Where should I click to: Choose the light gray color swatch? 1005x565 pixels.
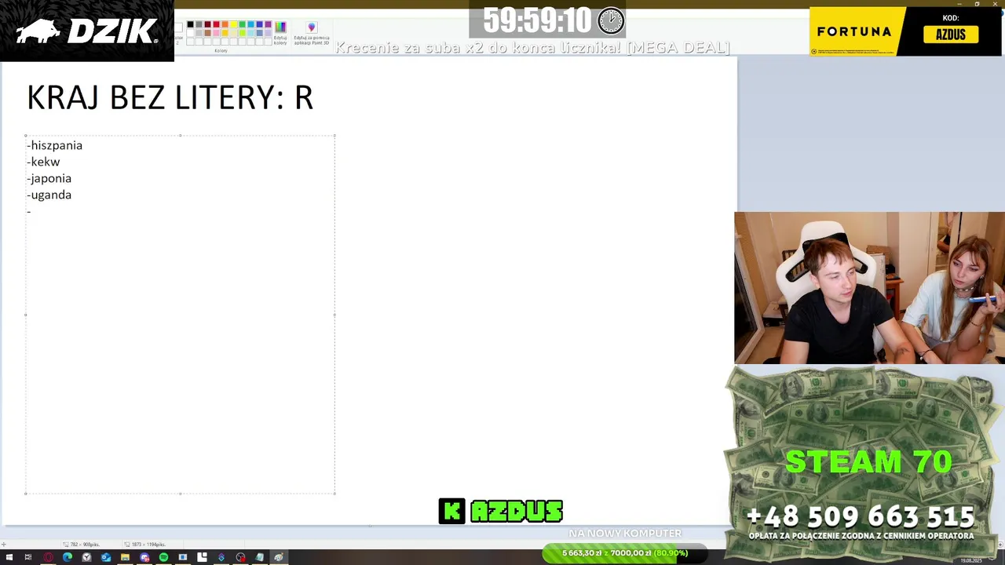(x=199, y=33)
